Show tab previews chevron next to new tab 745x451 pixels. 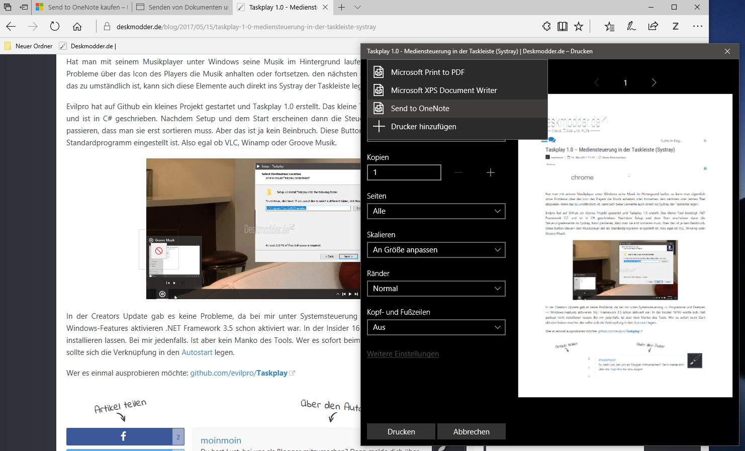click(357, 7)
